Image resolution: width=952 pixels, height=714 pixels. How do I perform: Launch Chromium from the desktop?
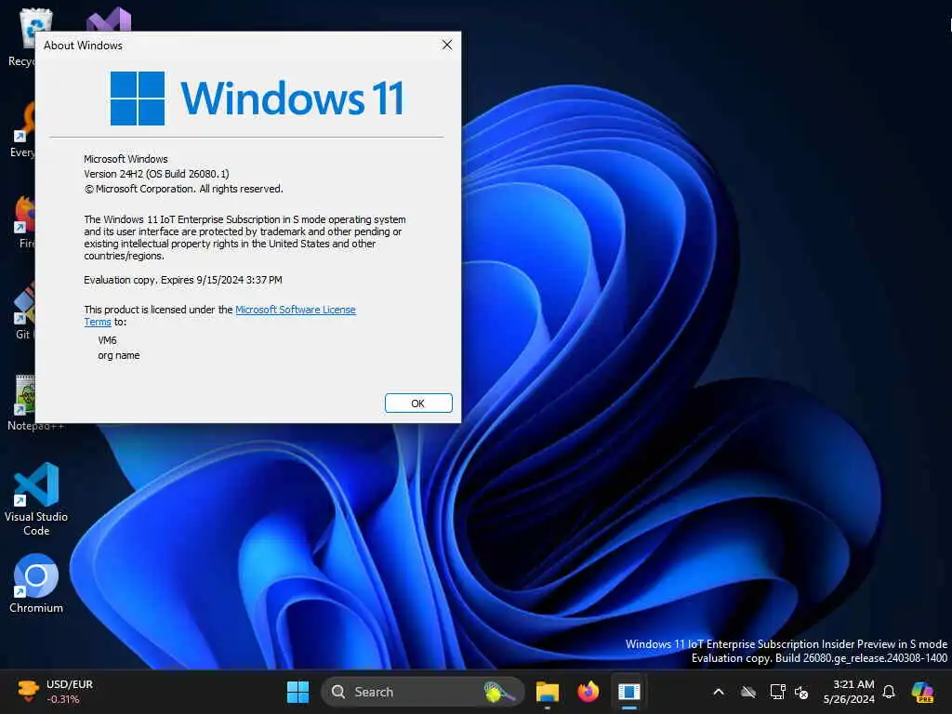[36, 584]
